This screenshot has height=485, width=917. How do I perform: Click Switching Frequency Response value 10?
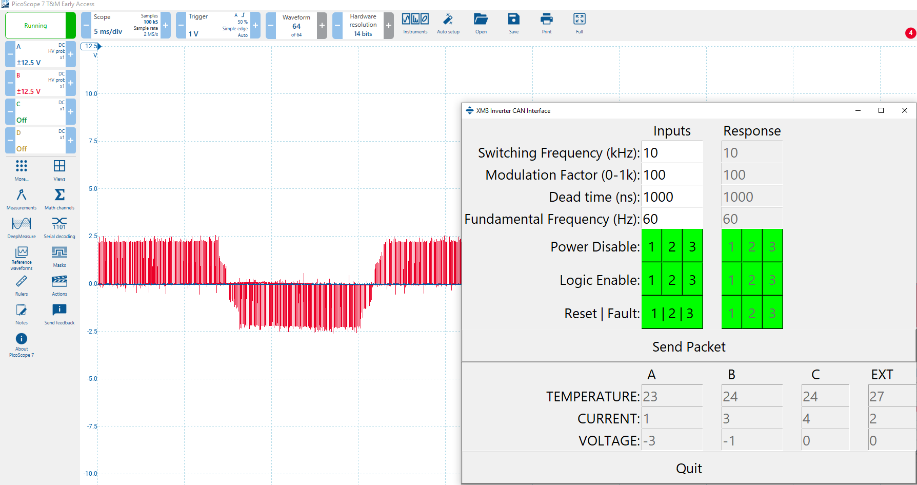tap(752, 152)
